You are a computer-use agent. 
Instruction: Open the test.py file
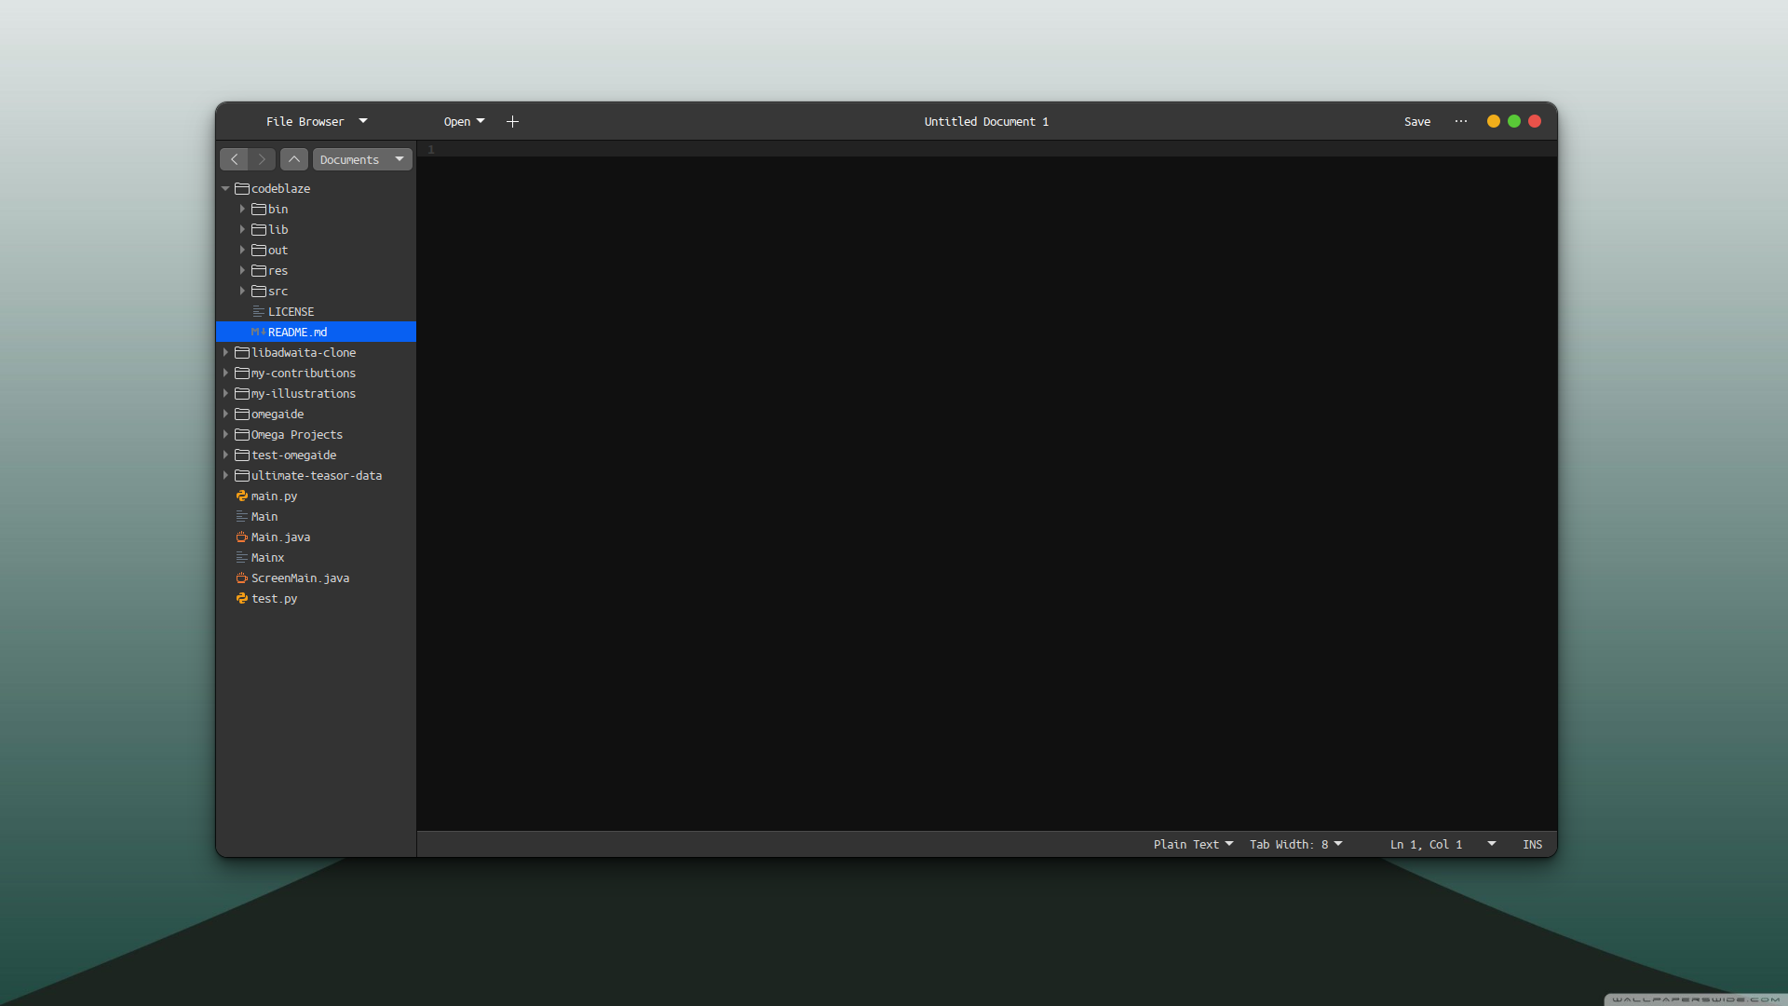(x=274, y=599)
